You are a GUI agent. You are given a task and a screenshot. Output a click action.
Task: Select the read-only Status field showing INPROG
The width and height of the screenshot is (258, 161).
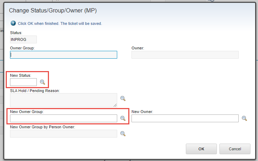[23, 39]
